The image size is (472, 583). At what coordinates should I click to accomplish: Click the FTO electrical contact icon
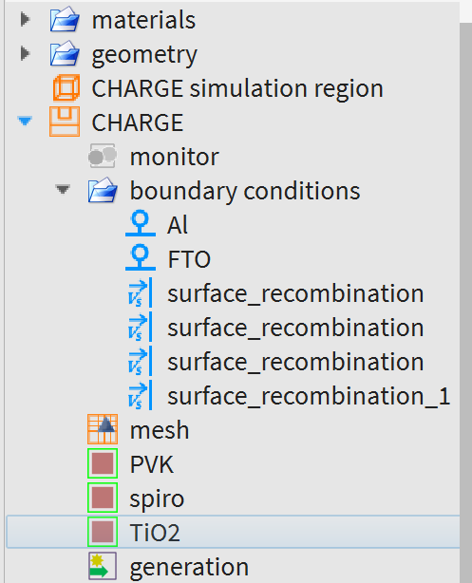(141, 257)
